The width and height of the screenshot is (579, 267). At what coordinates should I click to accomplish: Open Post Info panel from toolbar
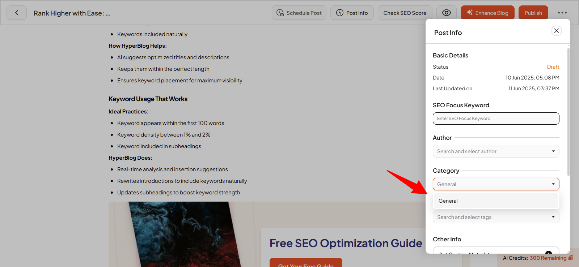pos(352,13)
